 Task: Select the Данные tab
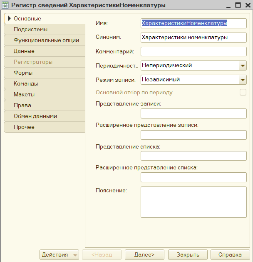[45, 51]
